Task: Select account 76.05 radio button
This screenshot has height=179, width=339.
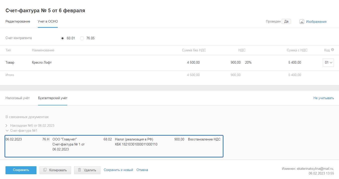Action: (x=82, y=38)
